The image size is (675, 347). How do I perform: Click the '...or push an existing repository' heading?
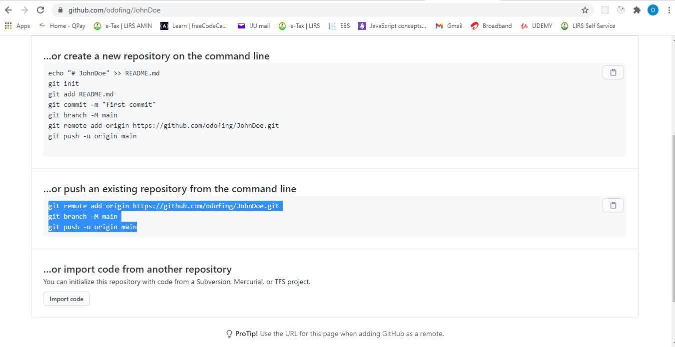[170, 189]
